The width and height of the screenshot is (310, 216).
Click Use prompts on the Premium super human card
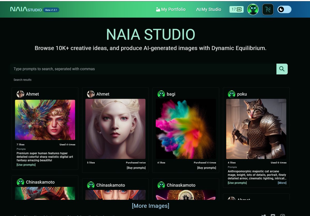point(26,165)
